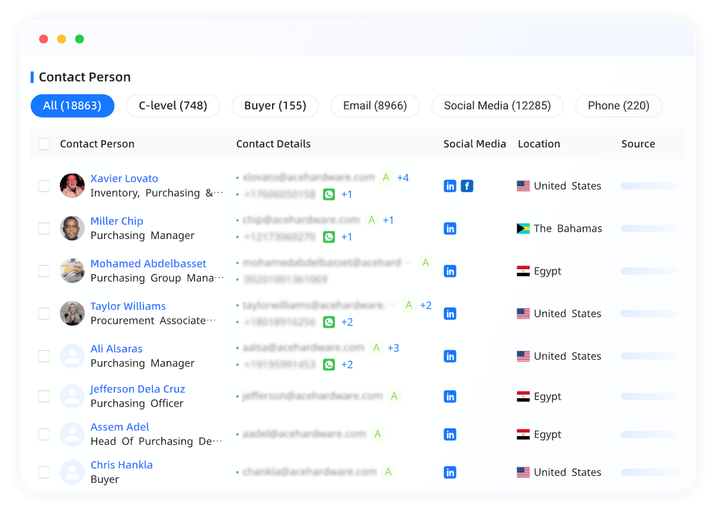716x513 pixels.
Task: Select Jefferson Dela Cruz's row checkbox
Action: pyautogui.click(x=44, y=396)
